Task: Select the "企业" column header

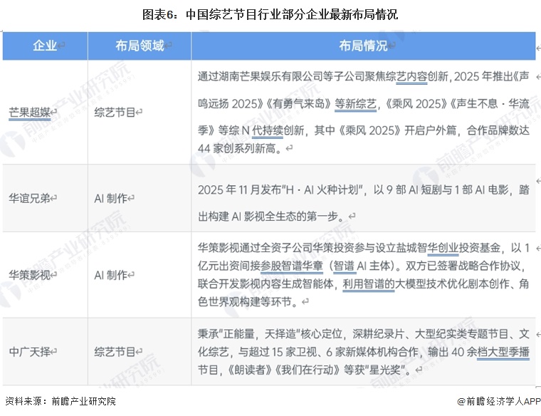Action: coord(45,46)
